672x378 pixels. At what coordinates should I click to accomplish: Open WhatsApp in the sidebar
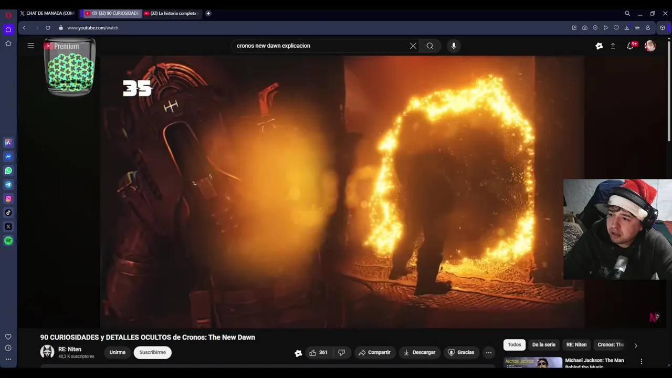pos(8,171)
